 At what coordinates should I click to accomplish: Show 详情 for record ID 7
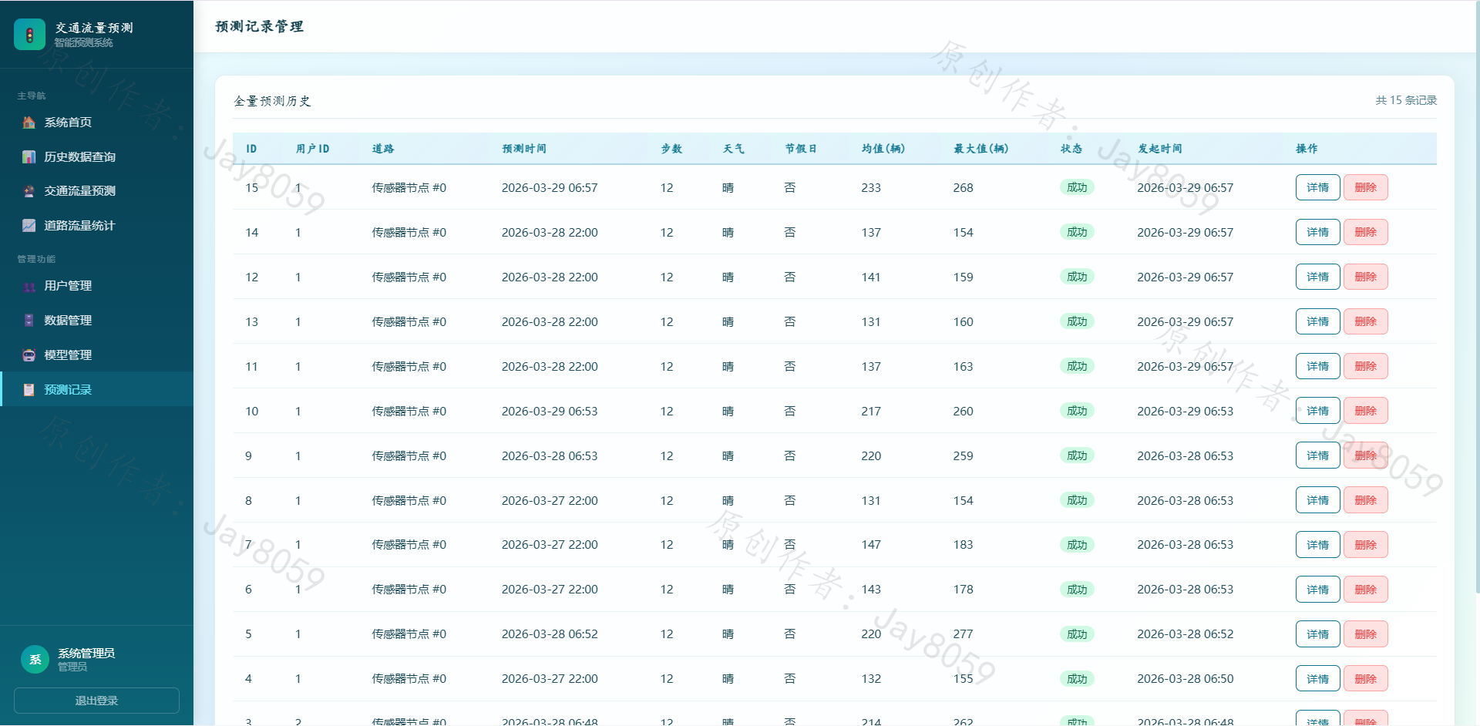coord(1317,545)
